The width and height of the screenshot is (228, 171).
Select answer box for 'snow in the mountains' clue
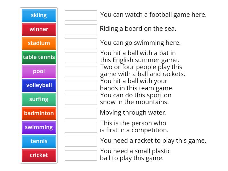[81, 99]
